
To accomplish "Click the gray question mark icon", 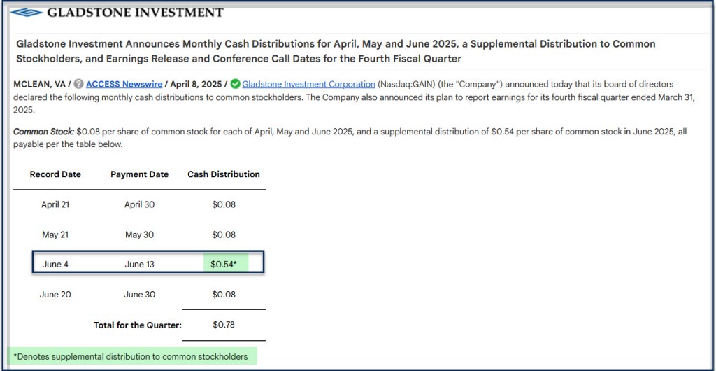I will pos(78,84).
